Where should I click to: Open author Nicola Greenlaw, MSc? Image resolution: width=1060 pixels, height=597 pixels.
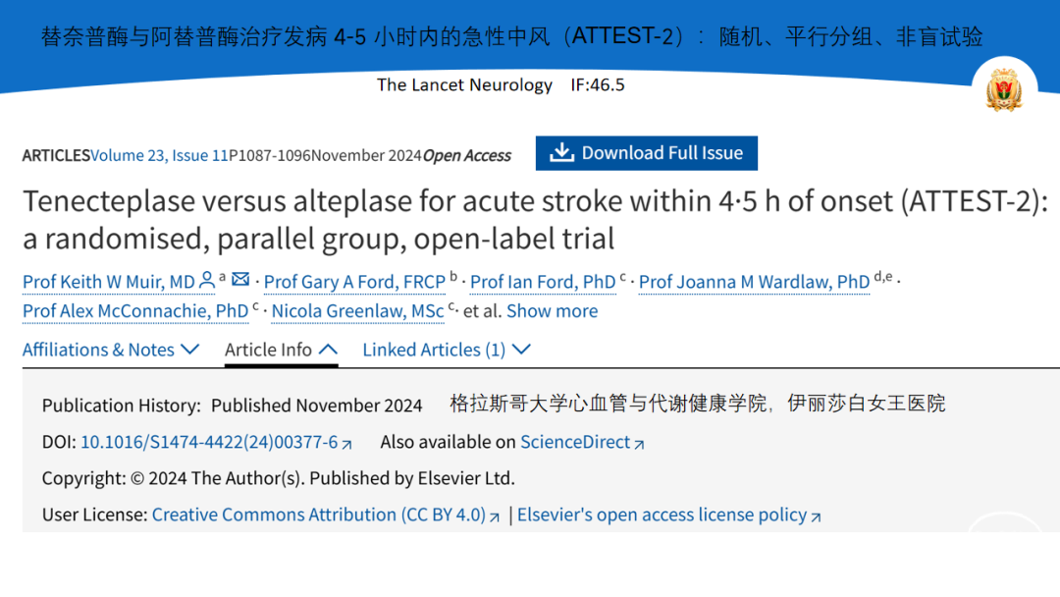[357, 311]
